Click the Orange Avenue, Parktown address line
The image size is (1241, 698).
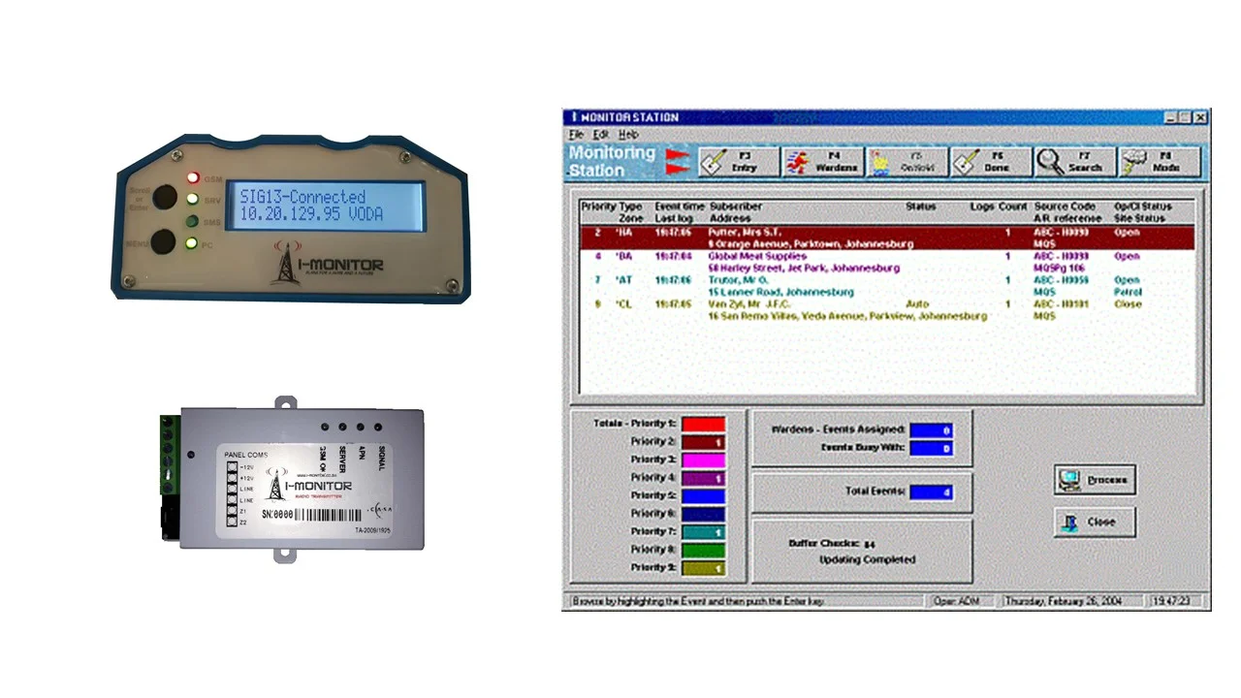[811, 244]
